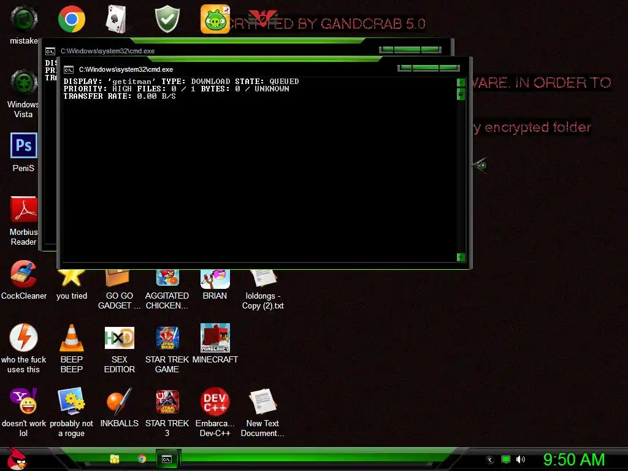Open the 'STAR TREK GAME' icon

167,348
